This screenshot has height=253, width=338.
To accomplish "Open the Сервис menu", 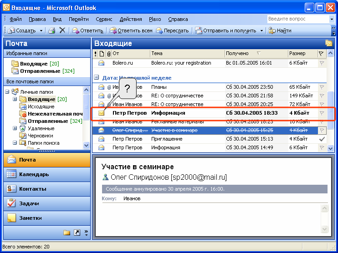I will [104, 19].
